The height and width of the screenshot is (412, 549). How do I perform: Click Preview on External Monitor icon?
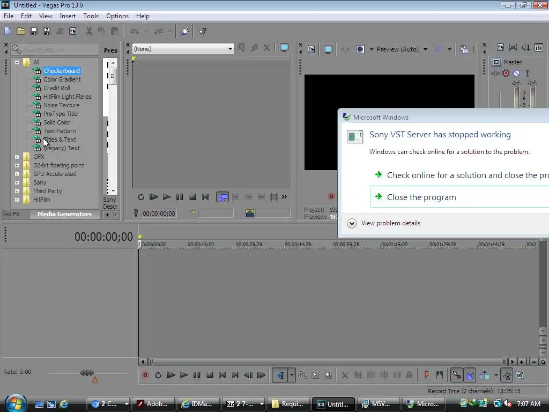[x=328, y=49]
